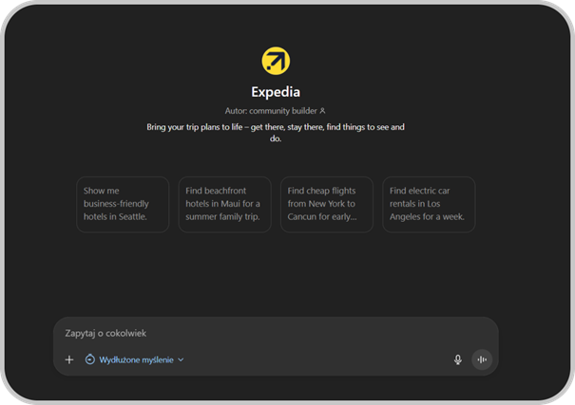
Task: Toggle the Wydłużone myślenie label
Action: (x=137, y=359)
